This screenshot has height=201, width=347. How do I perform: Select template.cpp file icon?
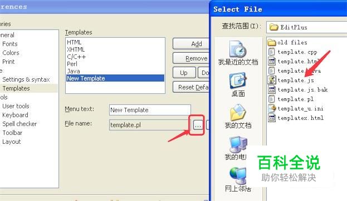[x=272, y=52]
